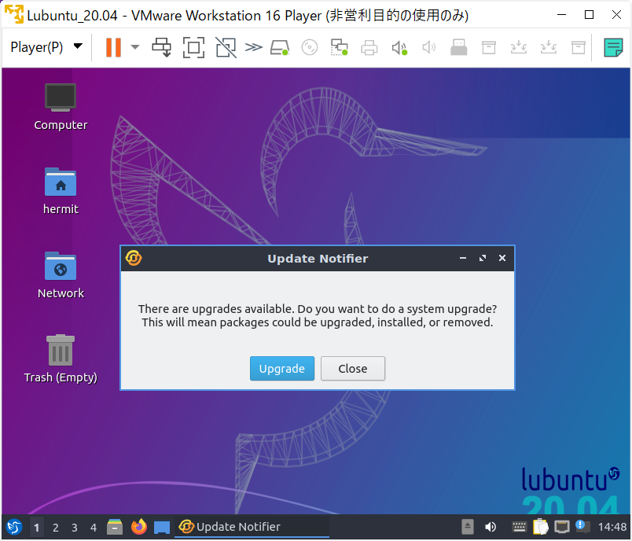Open the green message log note icon
The width and height of the screenshot is (632, 541).
coord(613,47)
